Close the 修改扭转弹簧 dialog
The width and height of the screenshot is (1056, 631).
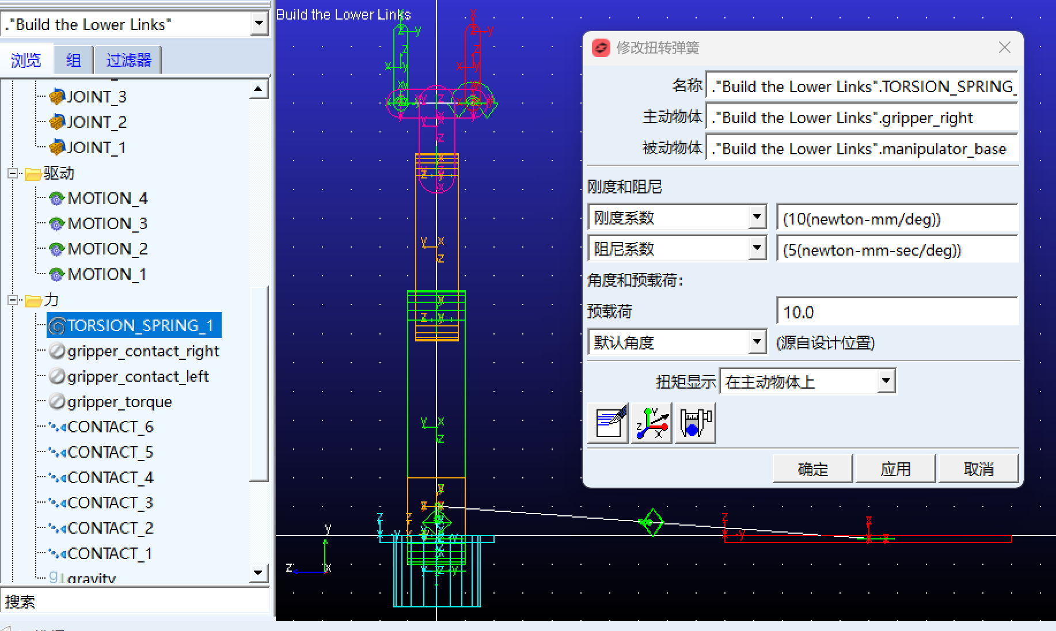pos(1005,48)
